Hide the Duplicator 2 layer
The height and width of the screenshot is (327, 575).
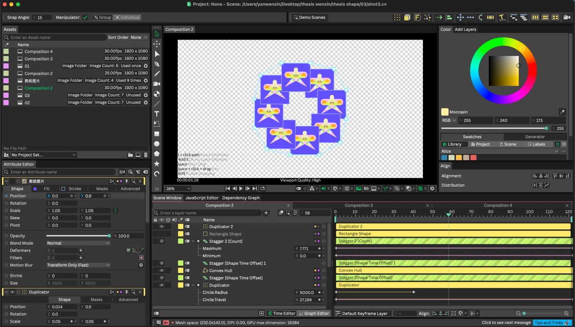162,227
